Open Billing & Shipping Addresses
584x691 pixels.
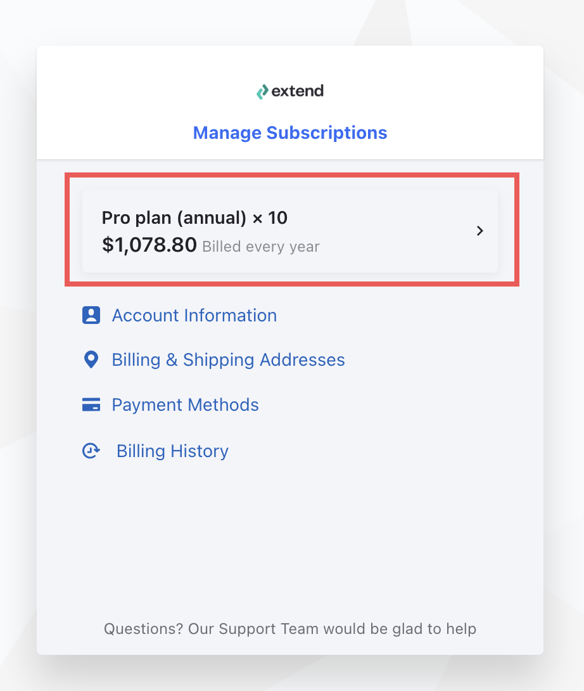pos(228,360)
